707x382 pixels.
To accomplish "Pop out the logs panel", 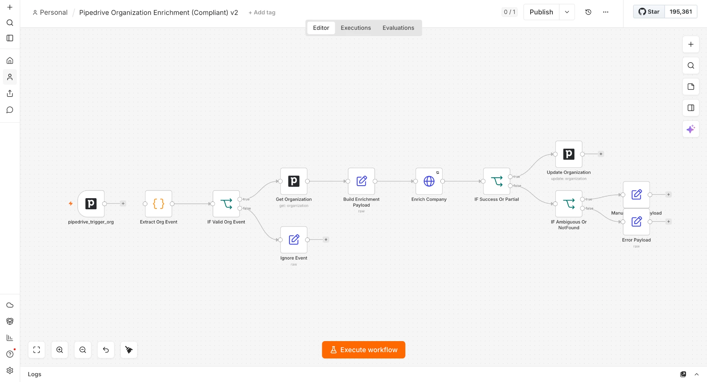I will tap(683, 374).
